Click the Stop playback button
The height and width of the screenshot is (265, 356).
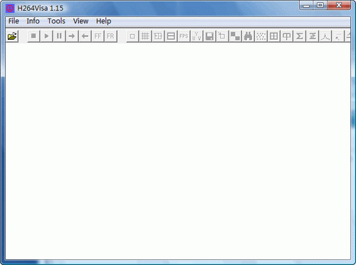33,36
